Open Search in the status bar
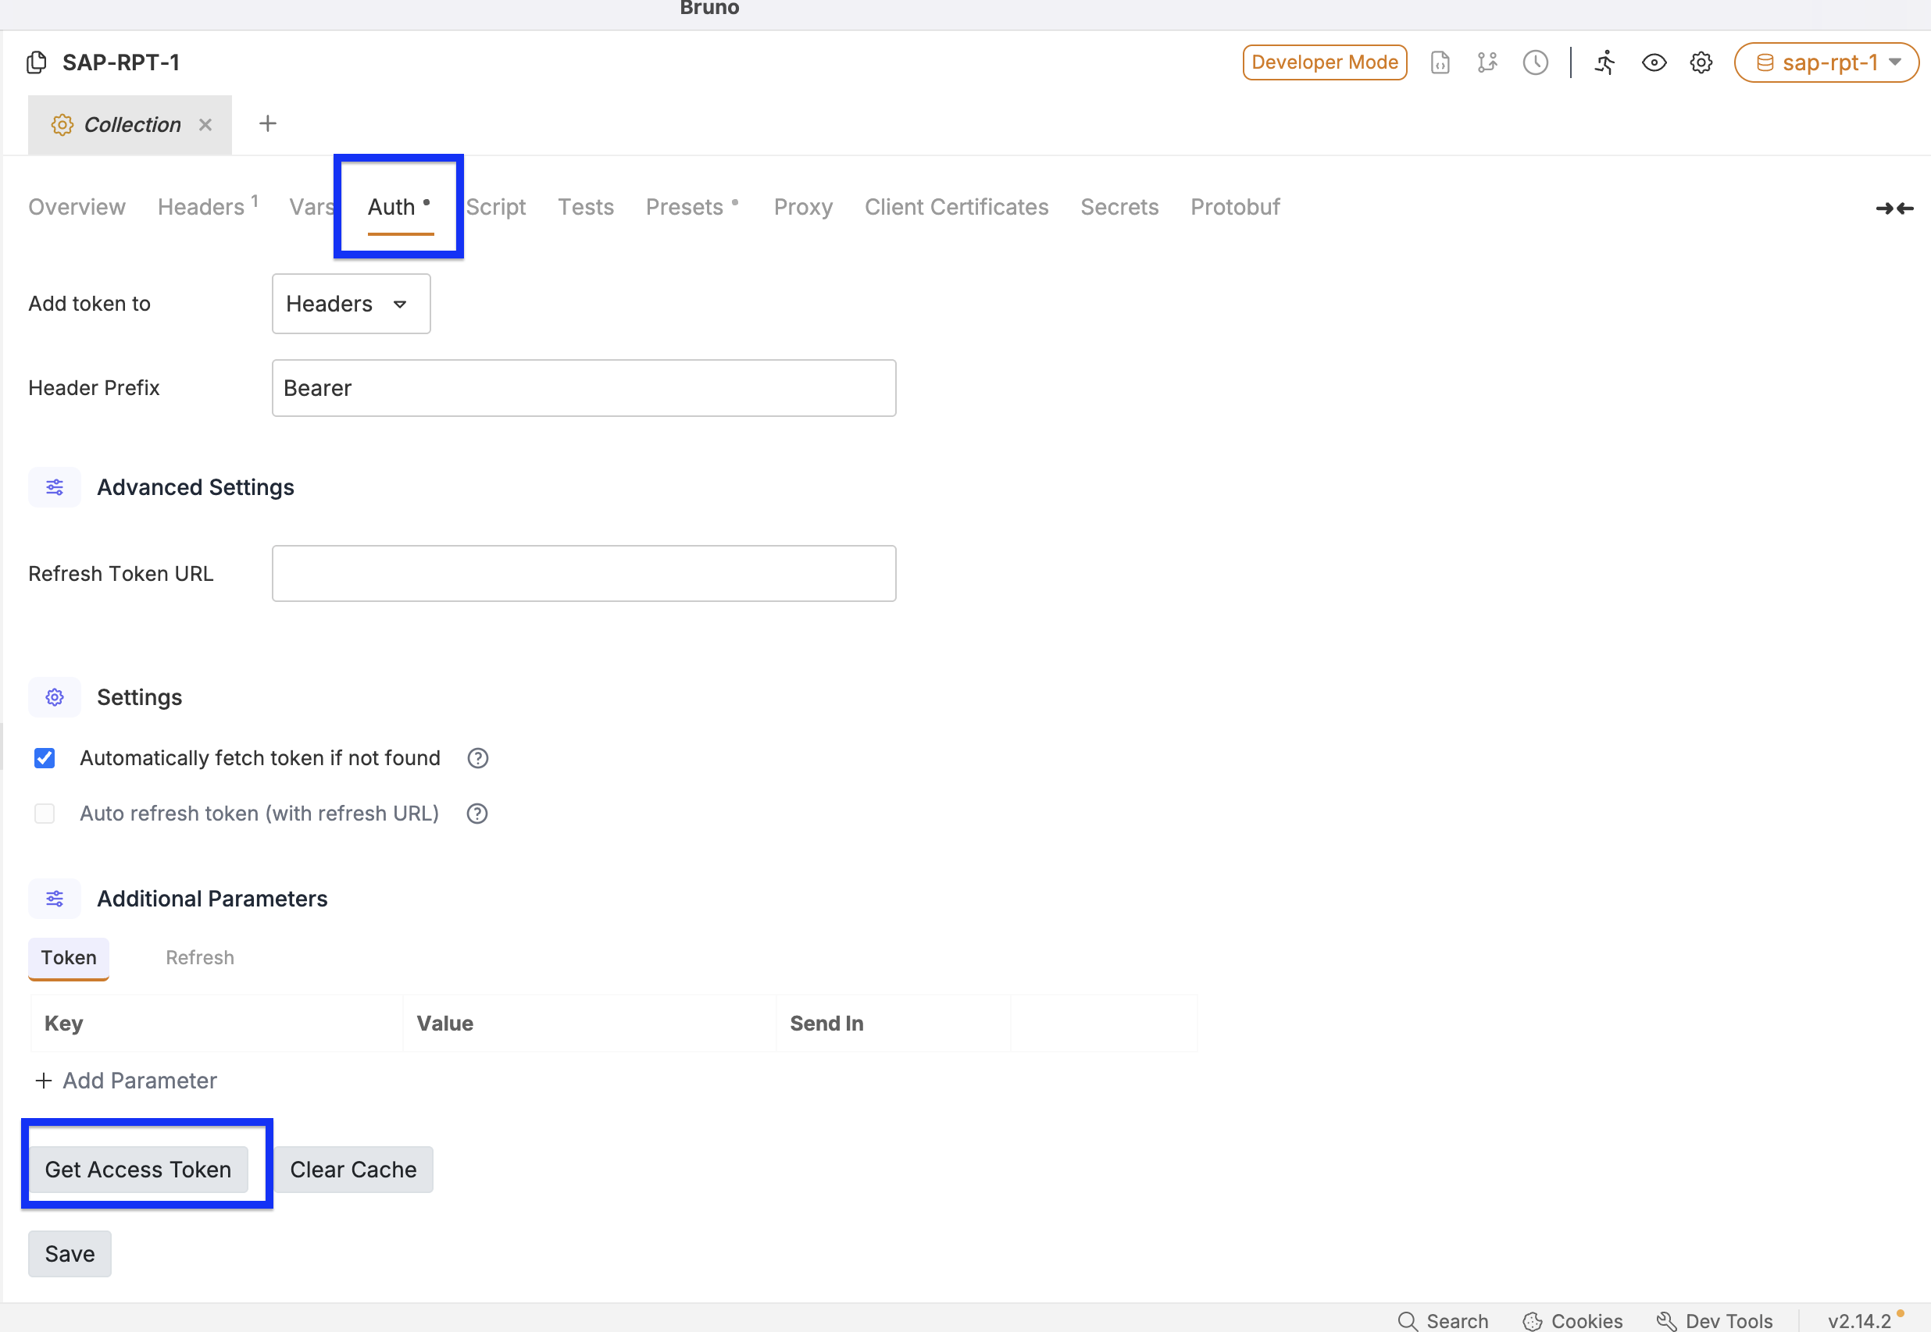The image size is (1931, 1332). tap(1442, 1320)
